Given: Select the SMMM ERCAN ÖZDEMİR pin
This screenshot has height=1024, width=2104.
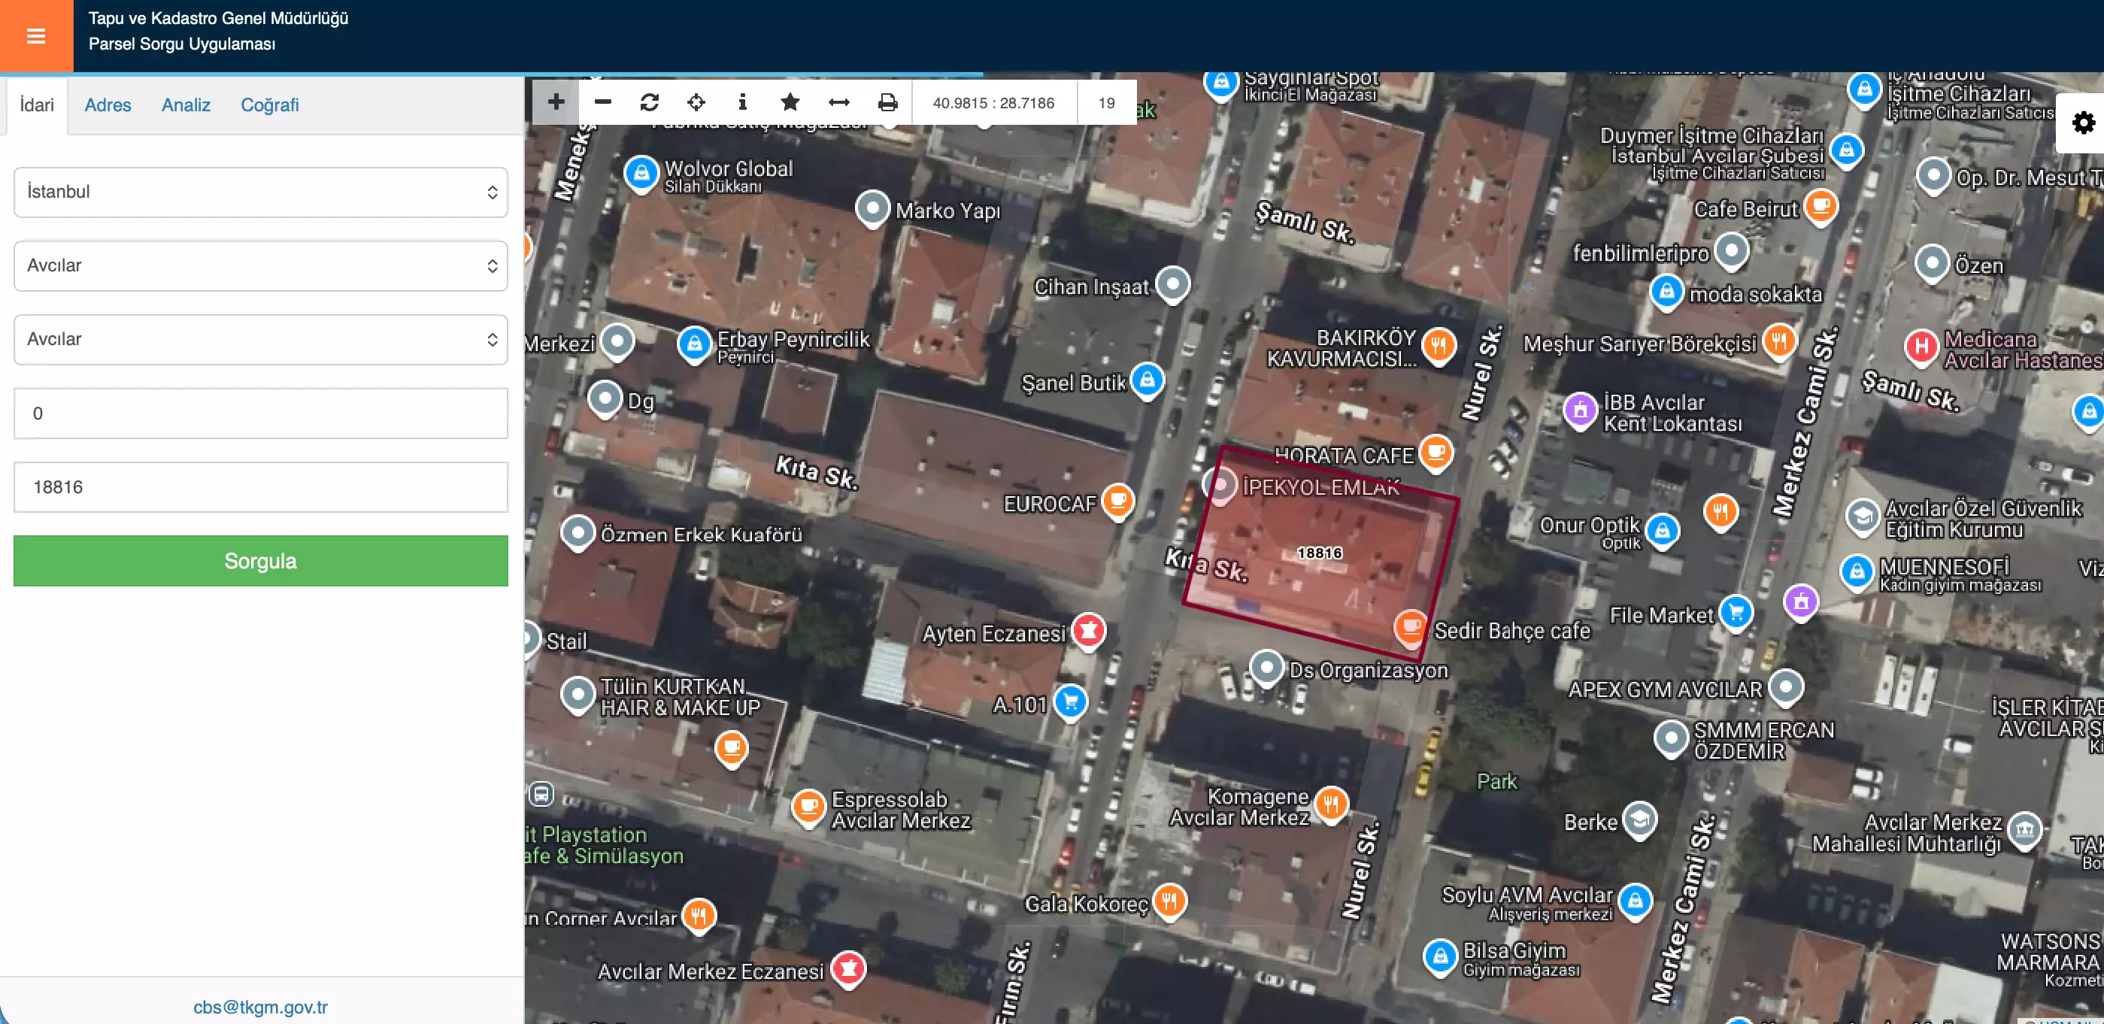Looking at the screenshot, I should 1670,739.
